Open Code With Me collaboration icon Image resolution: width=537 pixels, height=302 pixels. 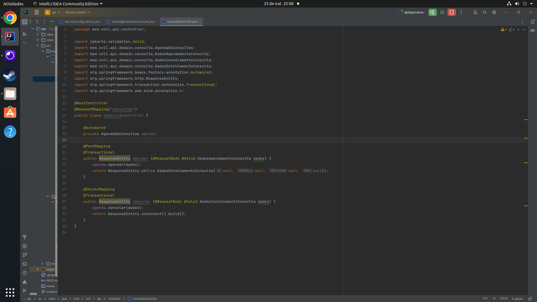[475, 12]
